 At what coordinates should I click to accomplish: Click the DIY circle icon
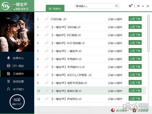point(9,66)
